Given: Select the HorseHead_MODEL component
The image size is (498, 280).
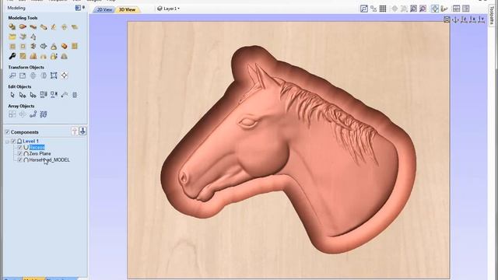Looking at the screenshot, I should click(49, 160).
